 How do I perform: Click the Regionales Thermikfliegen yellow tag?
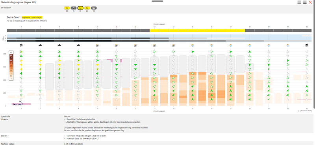[32, 17]
